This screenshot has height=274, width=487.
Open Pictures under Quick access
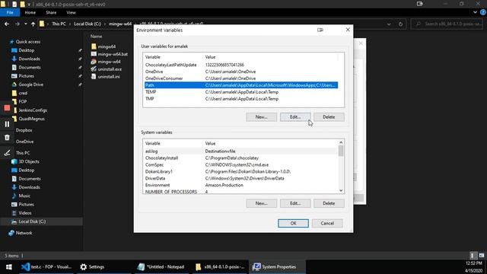click(x=26, y=76)
